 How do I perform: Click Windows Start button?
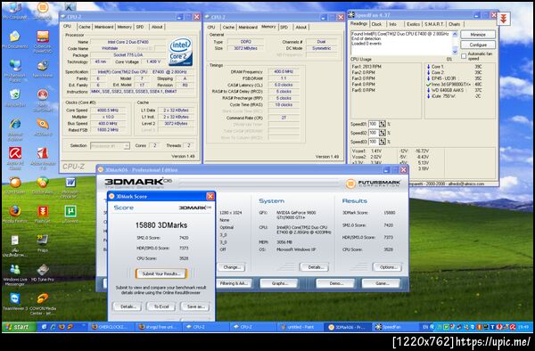point(19,326)
